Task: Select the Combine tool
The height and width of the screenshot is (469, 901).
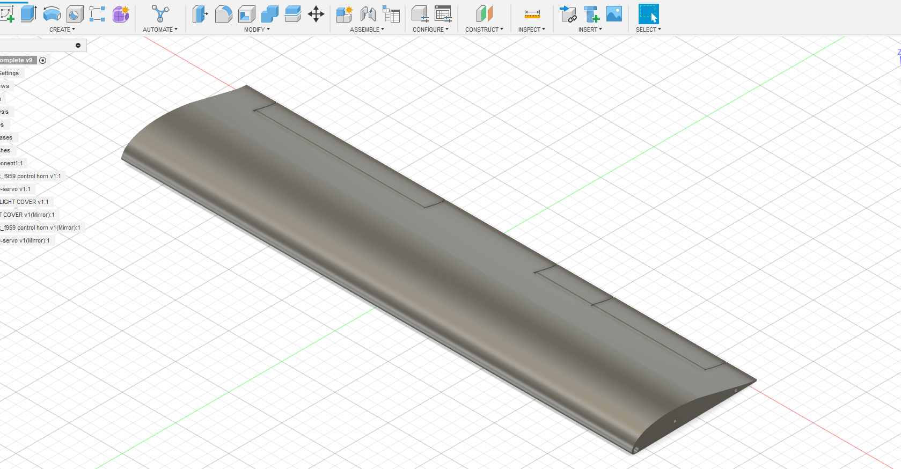Action: point(270,14)
